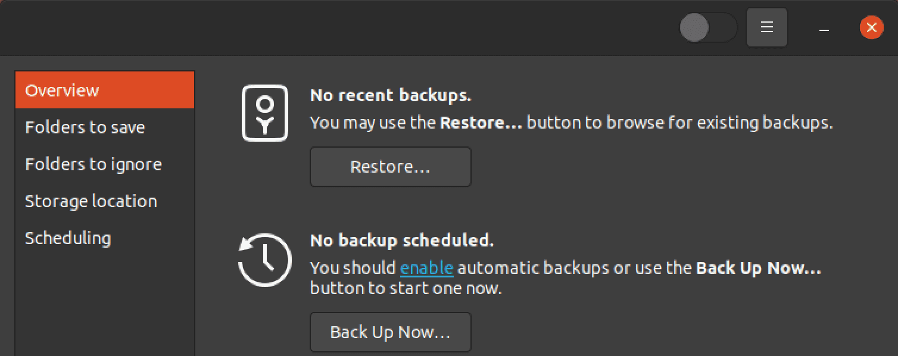Click the No backup scheduled heading
898x356 pixels.
click(x=402, y=241)
